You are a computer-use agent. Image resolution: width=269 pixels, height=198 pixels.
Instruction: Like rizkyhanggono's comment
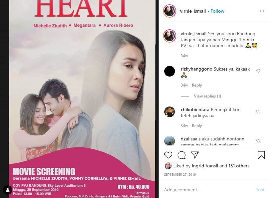tap(258, 71)
